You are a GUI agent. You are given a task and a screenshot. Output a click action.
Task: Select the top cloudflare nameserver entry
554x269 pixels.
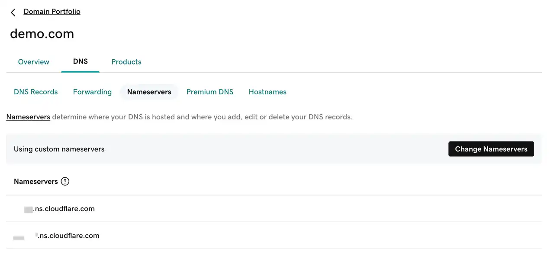[63, 209]
